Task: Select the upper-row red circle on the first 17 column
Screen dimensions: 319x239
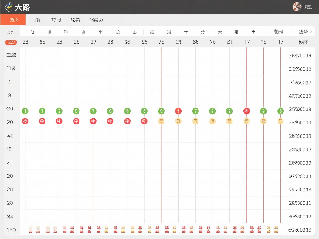Action: coord(246,111)
